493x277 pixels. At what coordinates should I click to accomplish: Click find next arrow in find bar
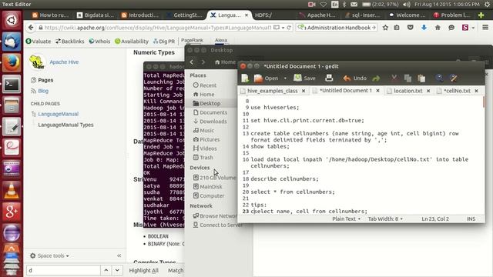pos(117,270)
